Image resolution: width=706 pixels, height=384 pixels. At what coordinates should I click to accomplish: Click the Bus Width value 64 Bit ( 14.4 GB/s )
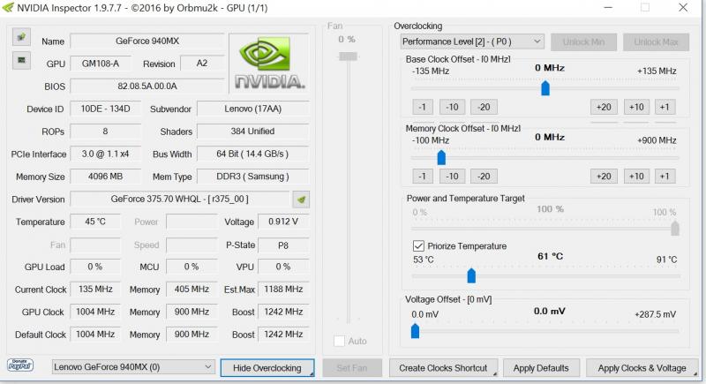[253, 154]
